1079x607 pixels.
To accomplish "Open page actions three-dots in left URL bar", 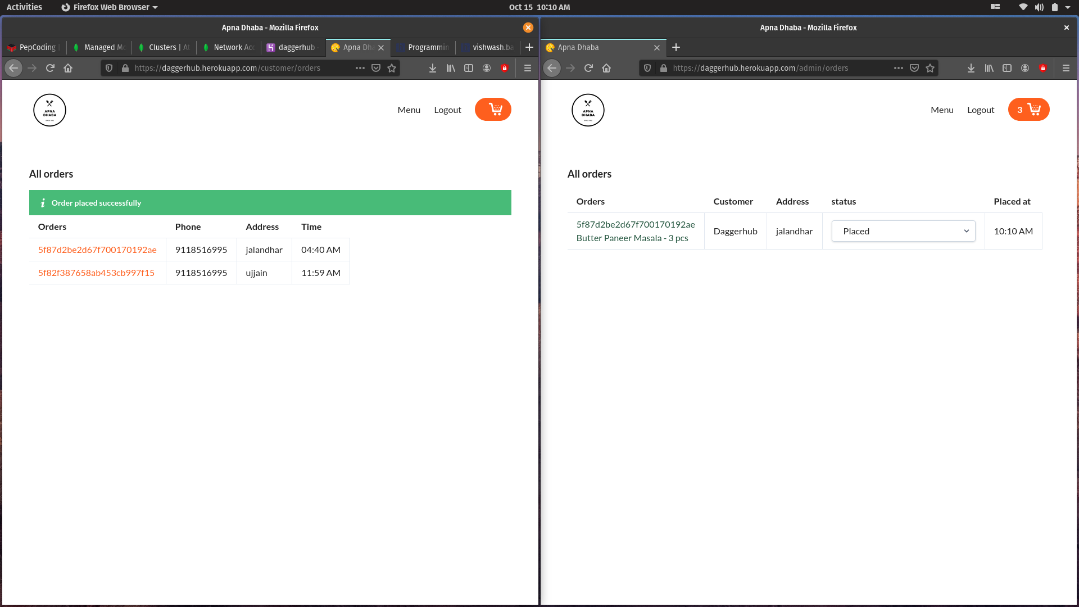I will (360, 68).
